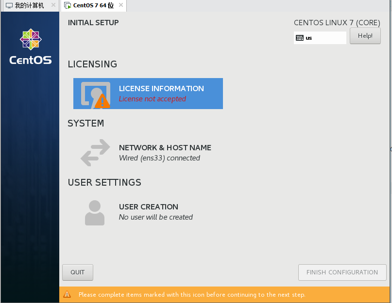This screenshot has height=303, width=392.
Task: Click 'Wired (ens33) connected' status text
Action: 159,158
